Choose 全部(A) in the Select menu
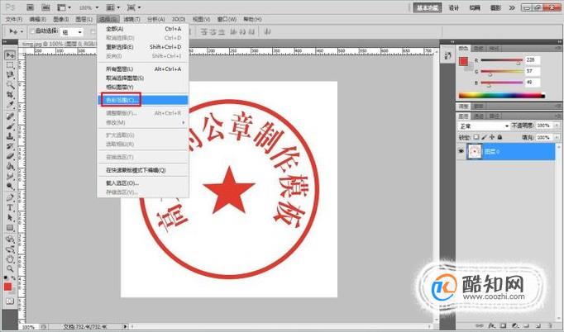Viewport: 564px width, 332px height. click(x=143, y=29)
